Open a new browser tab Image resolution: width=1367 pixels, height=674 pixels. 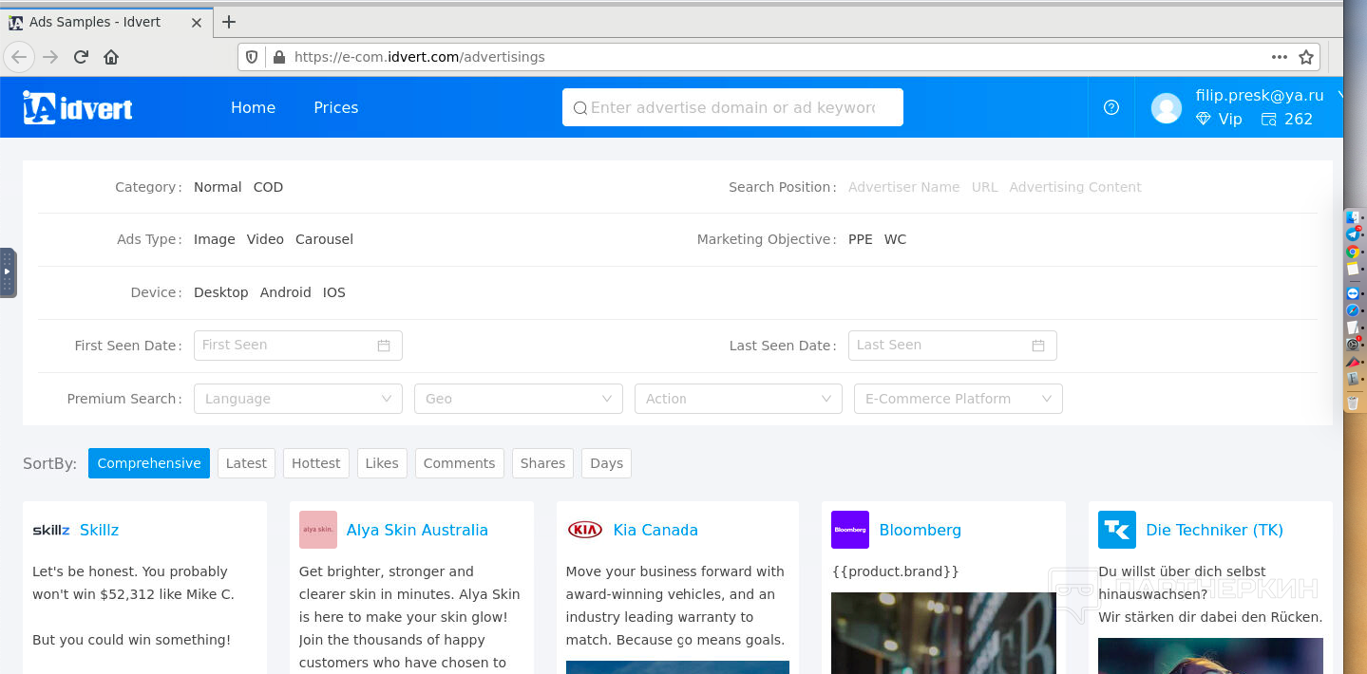coord(228,22)
